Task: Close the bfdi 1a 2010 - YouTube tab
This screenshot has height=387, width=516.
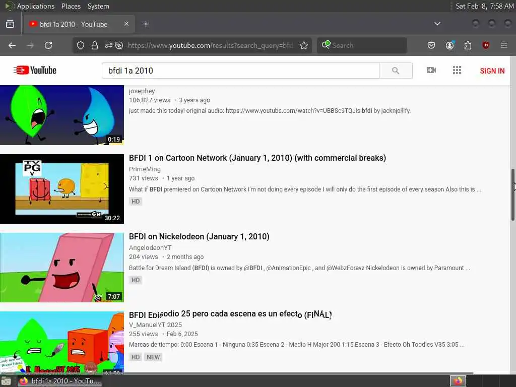Action: (126, 24)
